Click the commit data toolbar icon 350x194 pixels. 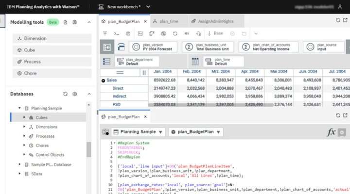pos(105,33)
